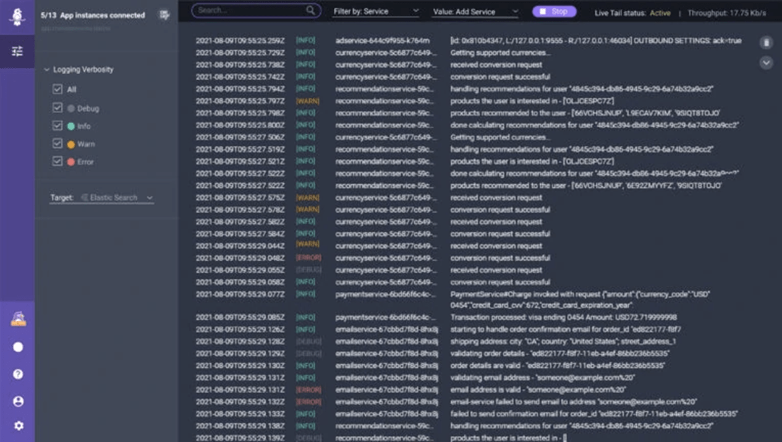Expand the Target Elastic Search dropdown
This screenshot has width=782, height=442.
click(x=116, y=198)
